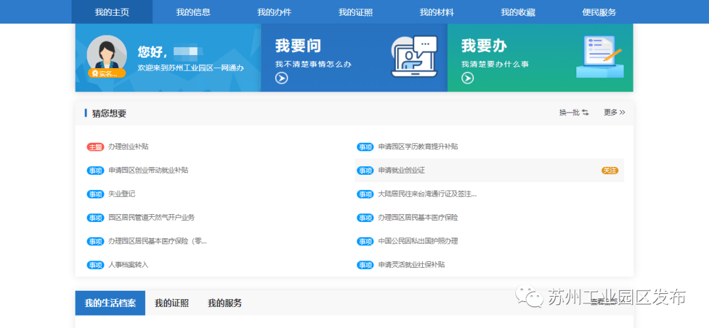Open the 我要问 banner heading
The height and width of the screenshot is (328, 709).
click(x=298, y=46)
